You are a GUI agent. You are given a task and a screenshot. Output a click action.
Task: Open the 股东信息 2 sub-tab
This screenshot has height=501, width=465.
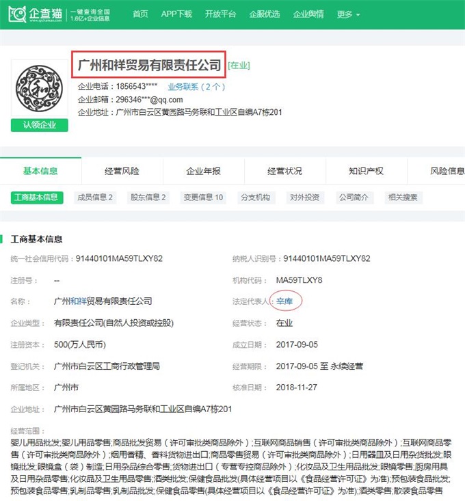click(x=148, y=198)
